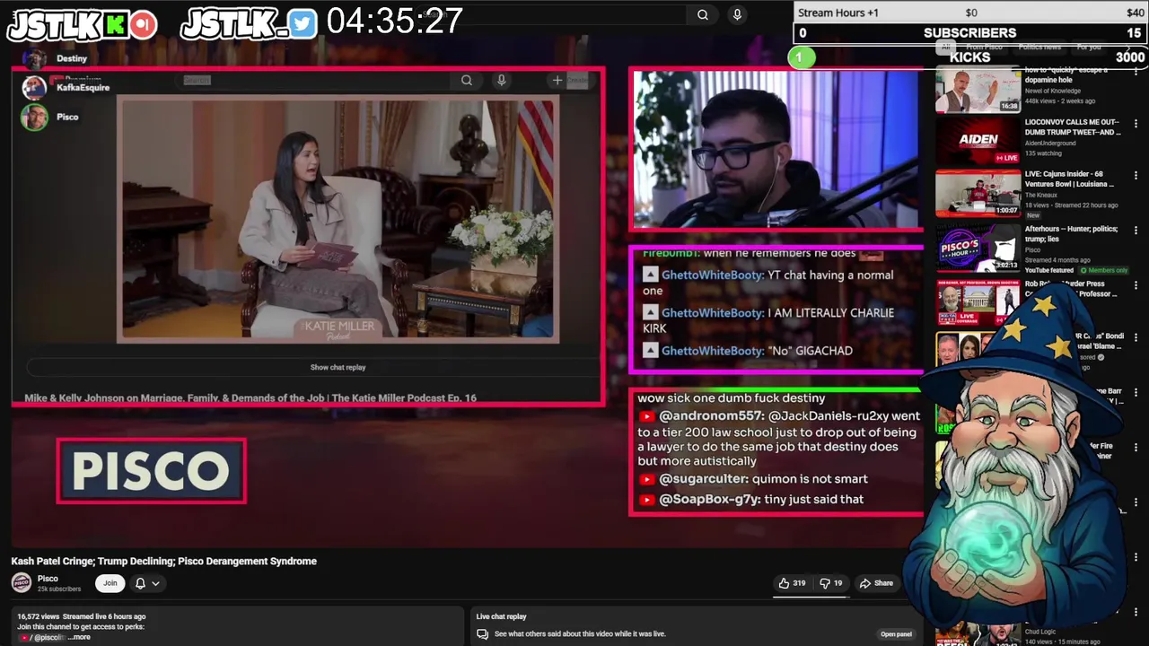Screen dimensions: 1149x646
Task: Click the '16,572 views Streamed live' info line
Action: coord(81,616)
